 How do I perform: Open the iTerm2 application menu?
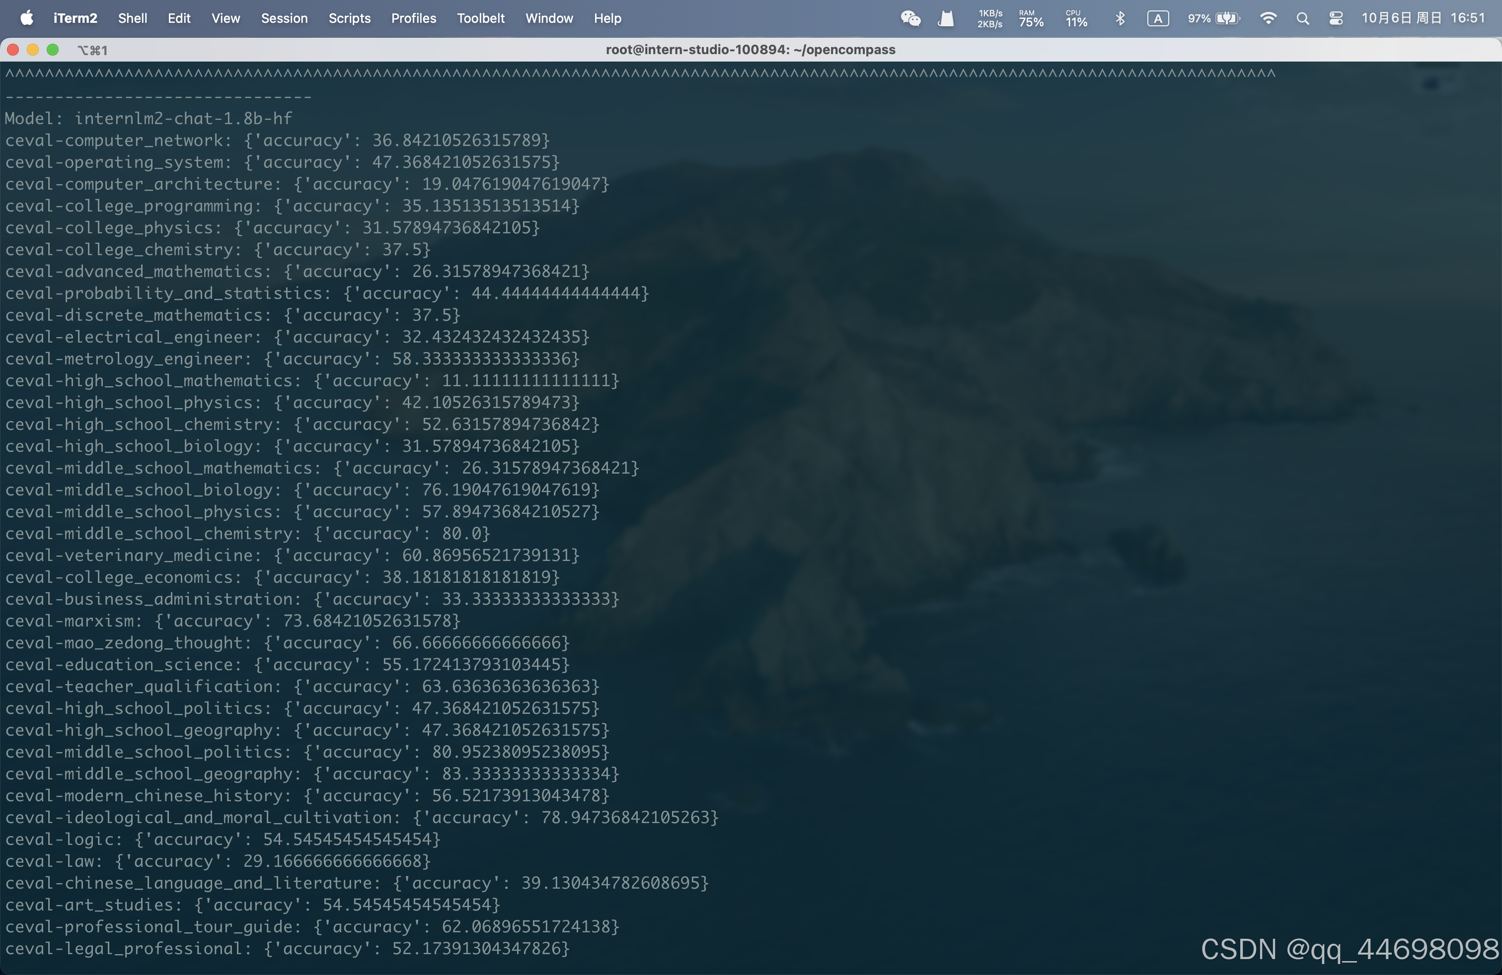click(x=75, y=18)
